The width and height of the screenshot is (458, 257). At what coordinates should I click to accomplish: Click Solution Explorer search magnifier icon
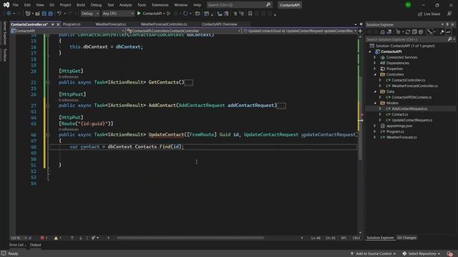pos(450,39)
